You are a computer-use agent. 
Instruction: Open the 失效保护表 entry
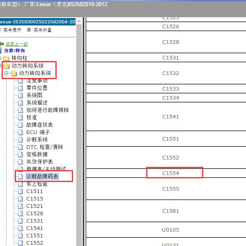pyautogui.click(x=39, y=162)
